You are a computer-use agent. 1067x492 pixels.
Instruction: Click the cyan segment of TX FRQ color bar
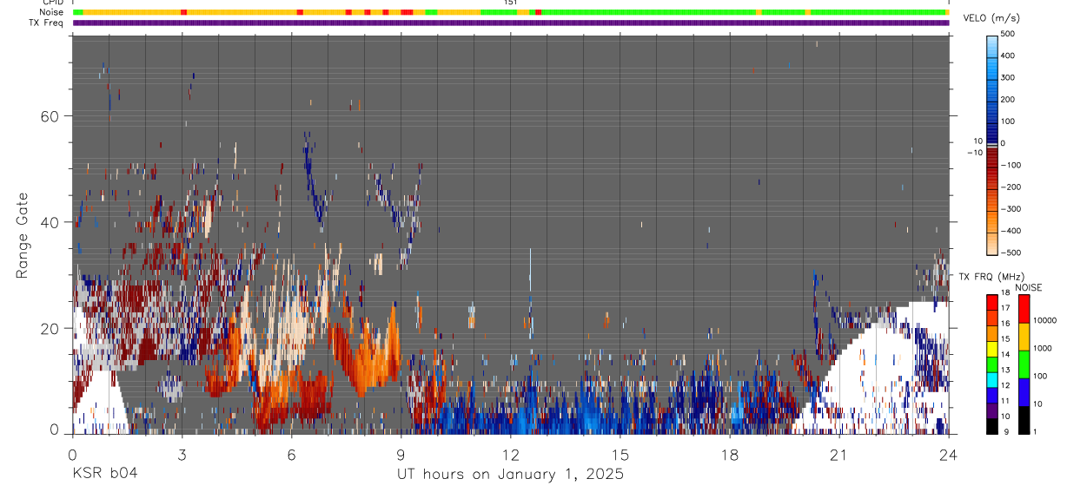(992, 380)
